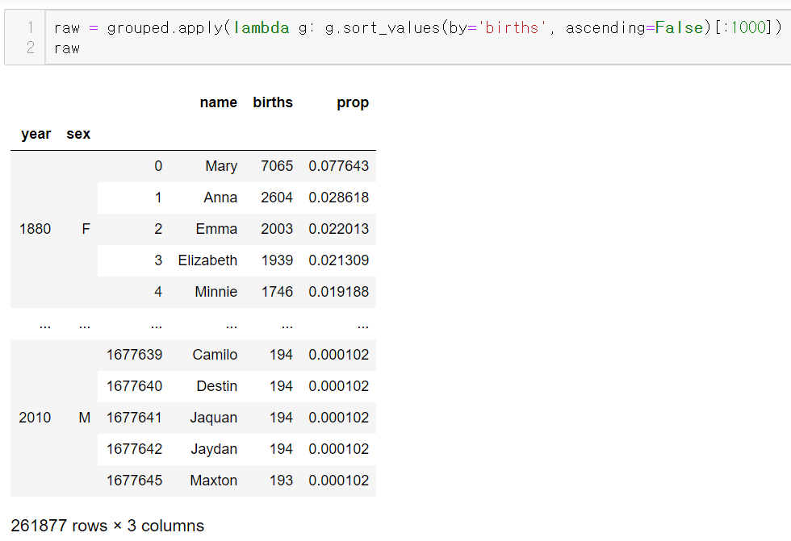Image resolution: width=791 pixels, height=541 pixels.
Task: Select the 'Jaquan' name cell
Action: 213,418
